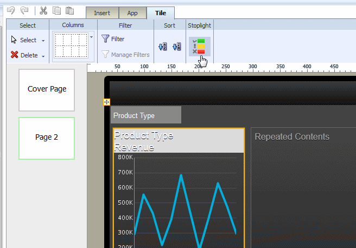Click the move handle icon on canvas
The width and height of the screenshot is (356, 248).
coord(107,102)
